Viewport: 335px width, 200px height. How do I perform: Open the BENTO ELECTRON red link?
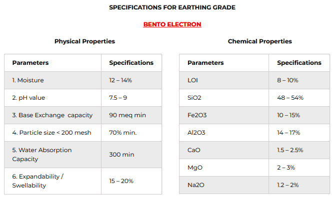(172, 24)
